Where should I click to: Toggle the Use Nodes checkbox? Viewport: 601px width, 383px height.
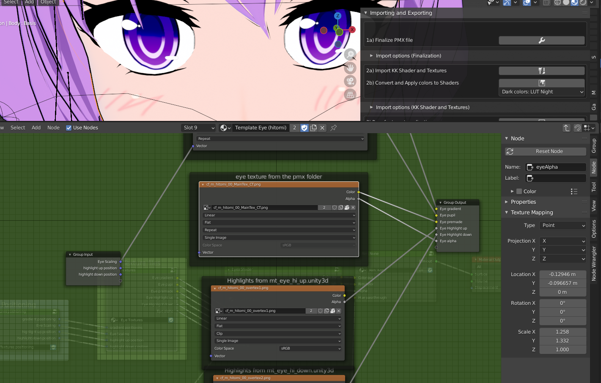(x=69, y=128)
